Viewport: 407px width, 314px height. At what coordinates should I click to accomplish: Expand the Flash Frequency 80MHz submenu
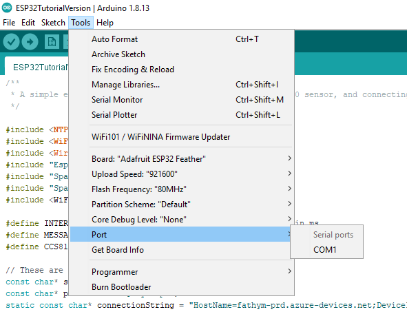click(x=182, y=189)
